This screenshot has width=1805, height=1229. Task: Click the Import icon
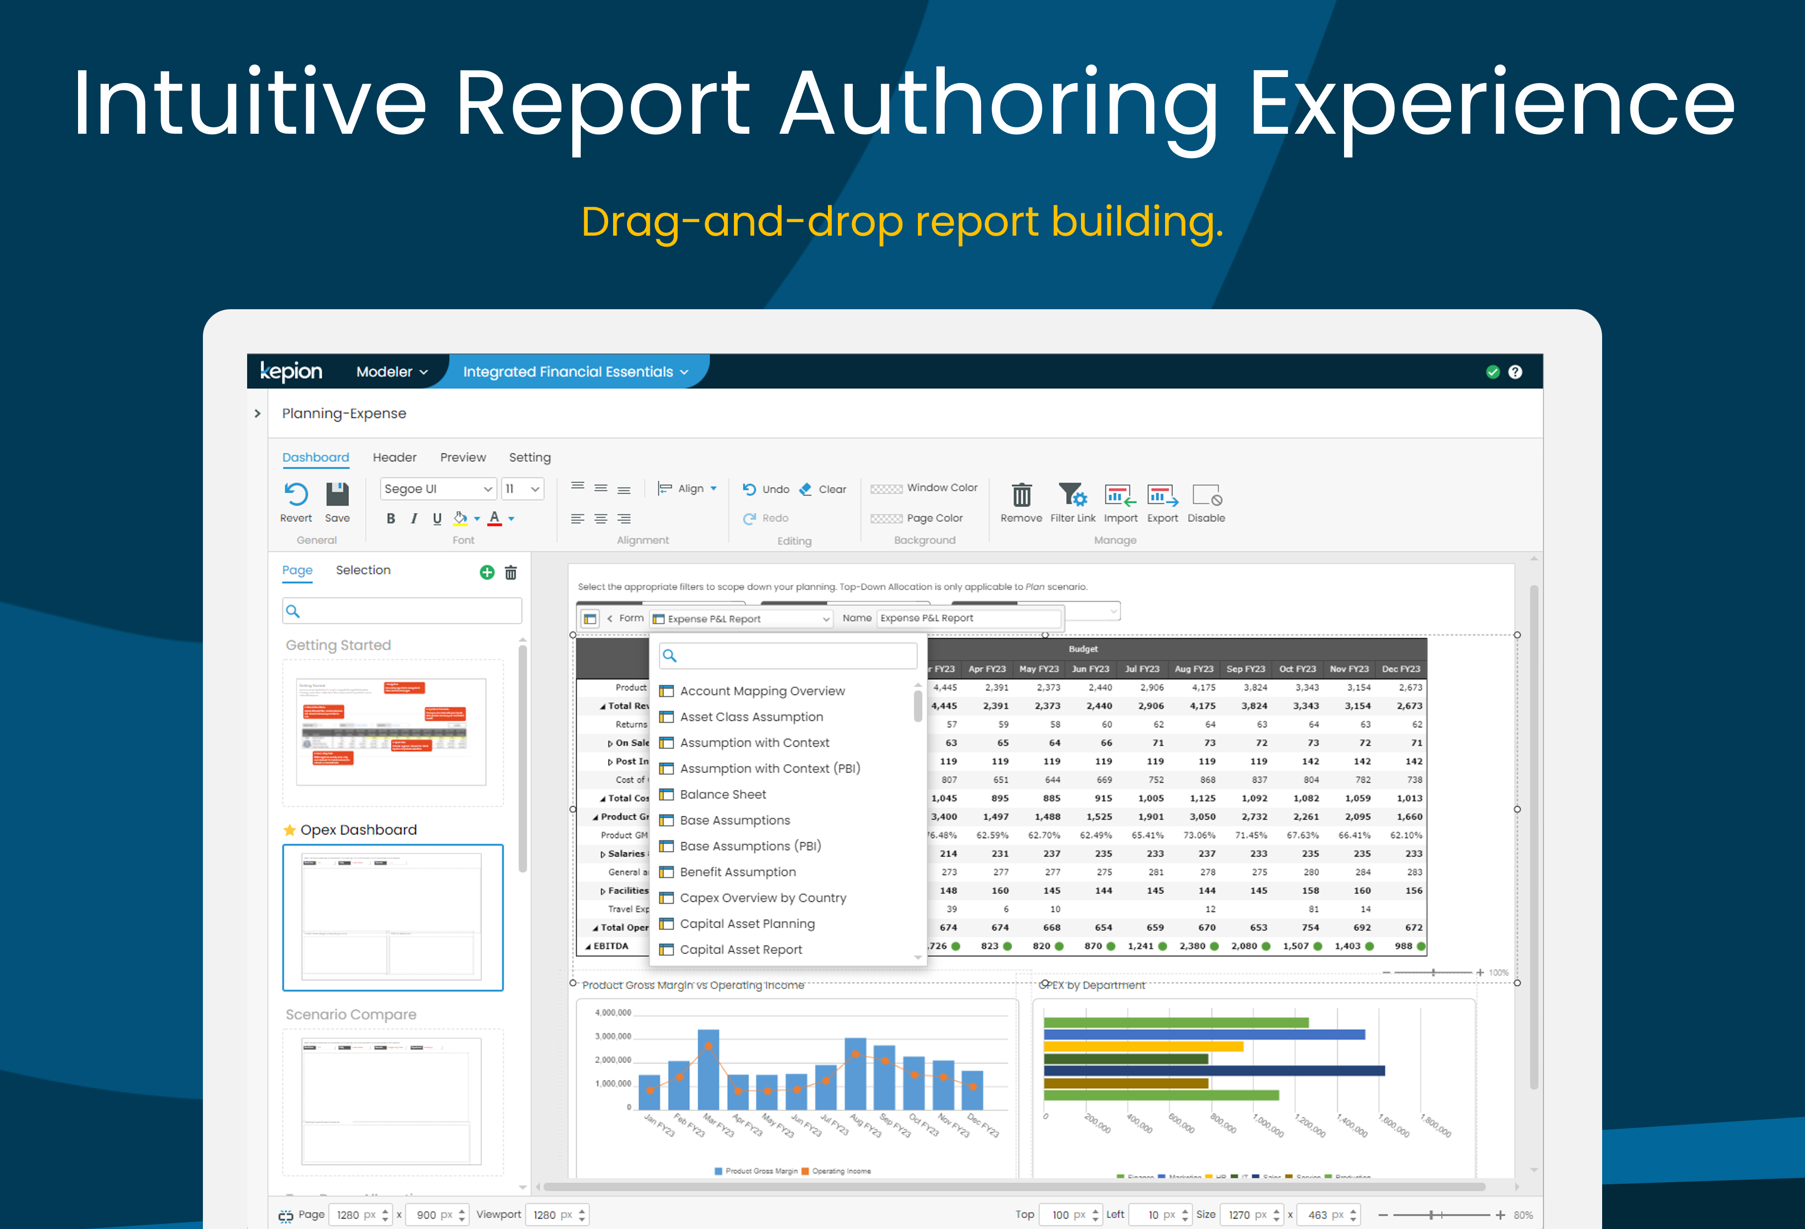(x=1120, y=495)
